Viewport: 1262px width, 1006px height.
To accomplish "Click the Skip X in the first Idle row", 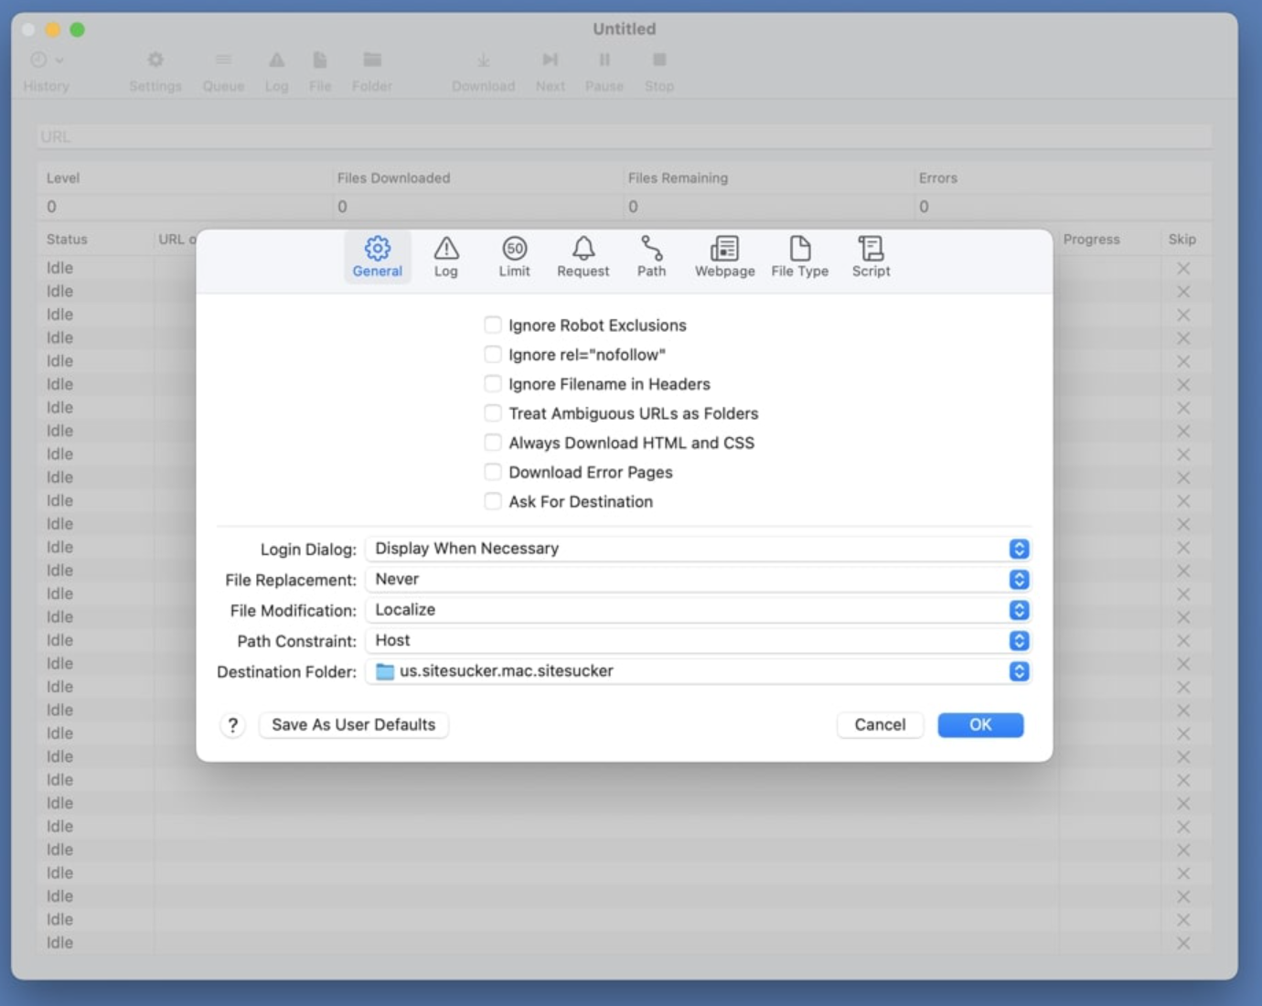I will pos(1183,268).
